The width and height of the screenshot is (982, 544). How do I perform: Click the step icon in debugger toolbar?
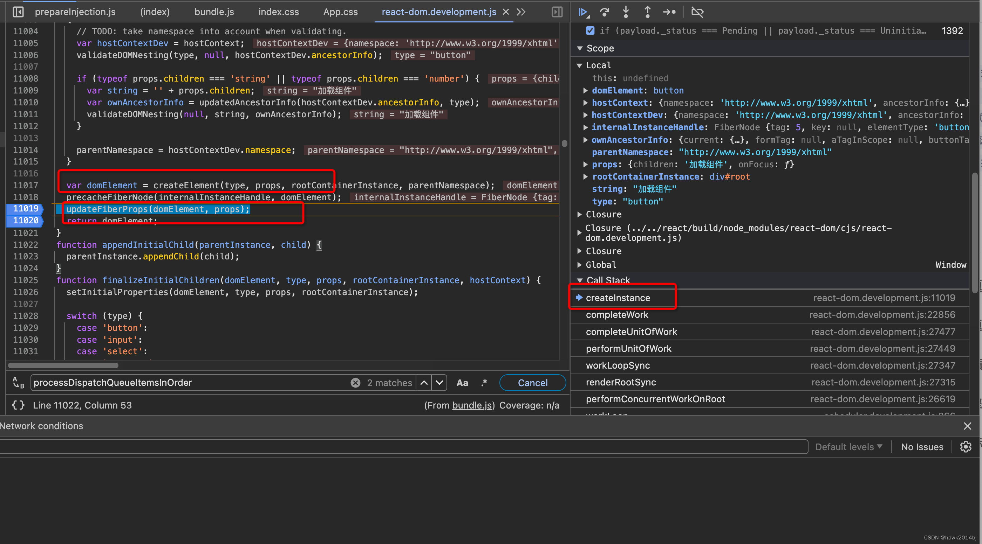[x=669, y=12]
